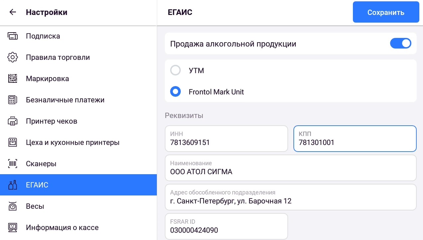Viewport: 423px width, 240px height.
Task: Focus the КПП input field
Action: coord(355,139)
